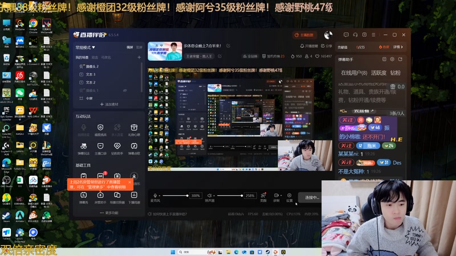The height and width of the screenshot is (256, 456).
Task: Open the 房管助手 tool icon
Action: (100, 195)
